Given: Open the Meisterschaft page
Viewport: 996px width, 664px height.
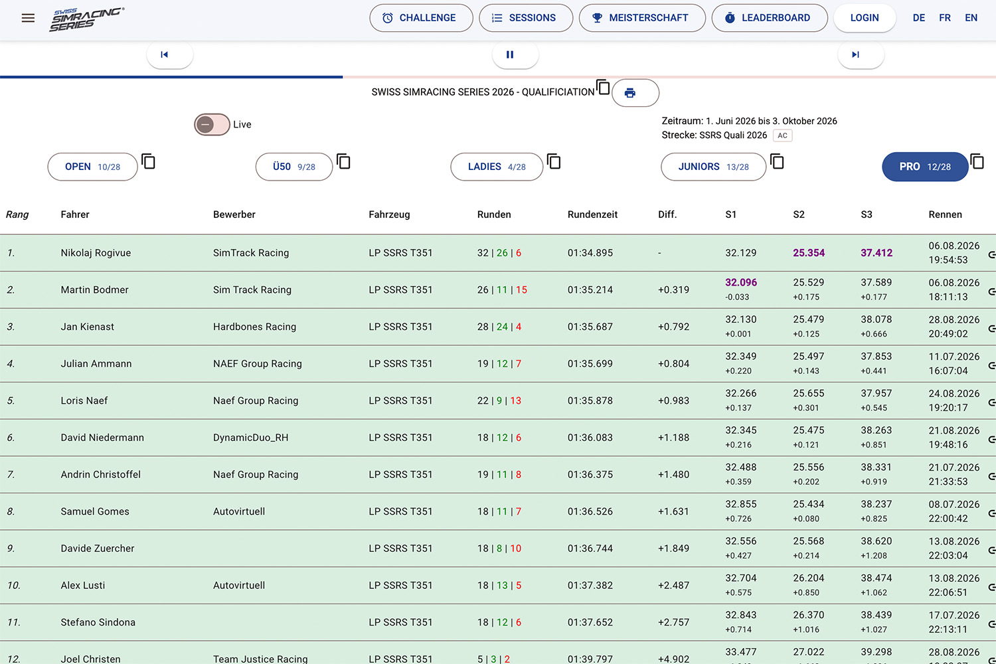Looking at the screenshot, I should 642,18.
